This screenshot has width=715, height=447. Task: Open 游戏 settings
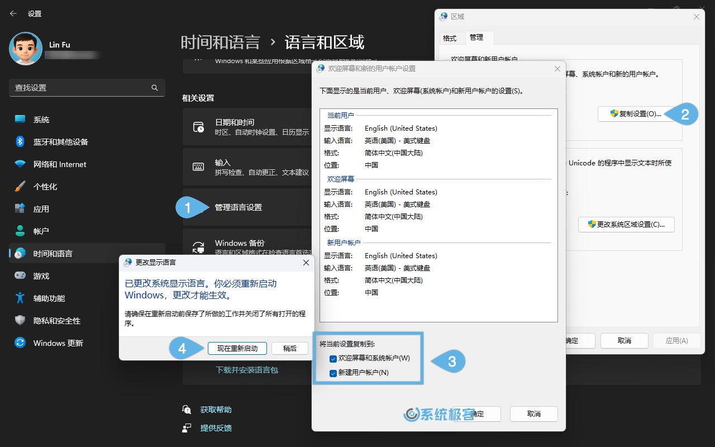87,276
